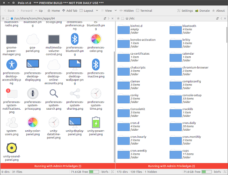Select the preferences-system-search.png magnifier icon
The image size is (228, 175).
click(x=54, y=93)
